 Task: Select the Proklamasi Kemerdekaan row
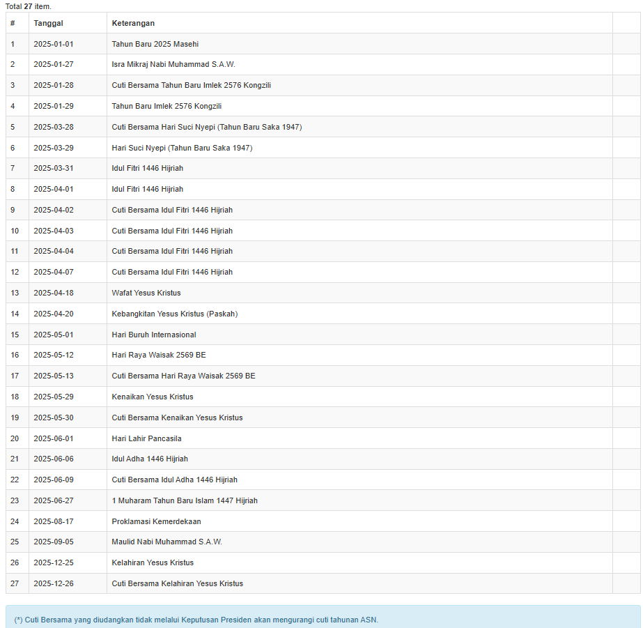pyautogui.click(x=156, y=521)
